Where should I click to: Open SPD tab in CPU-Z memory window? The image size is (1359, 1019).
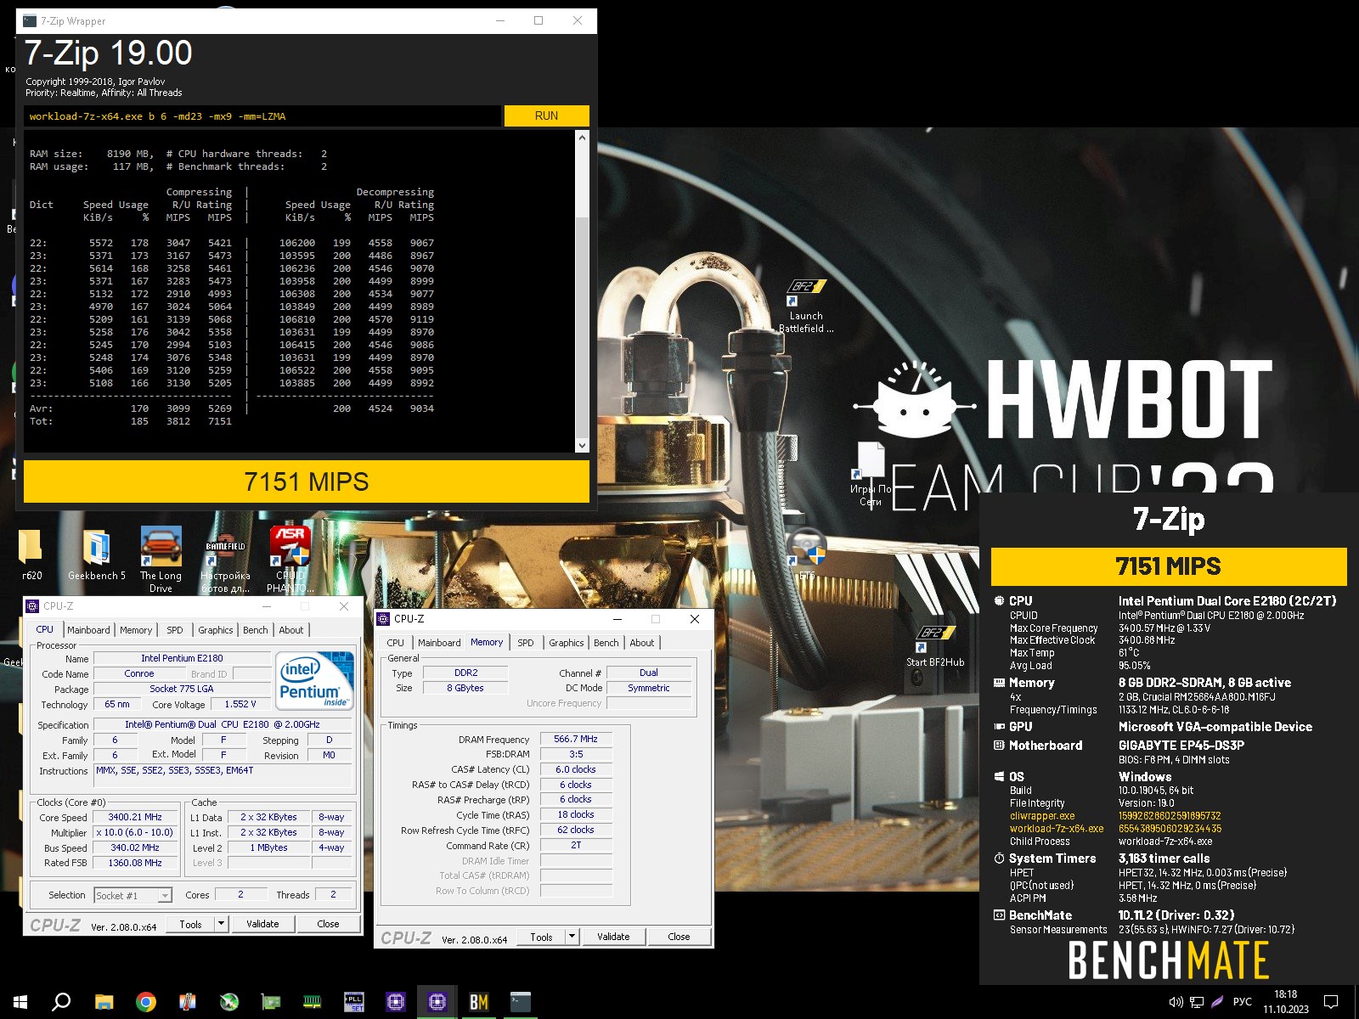point(526,643)
